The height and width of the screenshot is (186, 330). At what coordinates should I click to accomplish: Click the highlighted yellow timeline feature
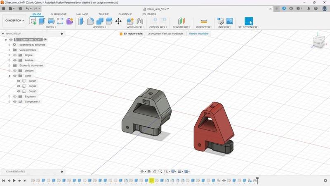(x=151, y=181)
